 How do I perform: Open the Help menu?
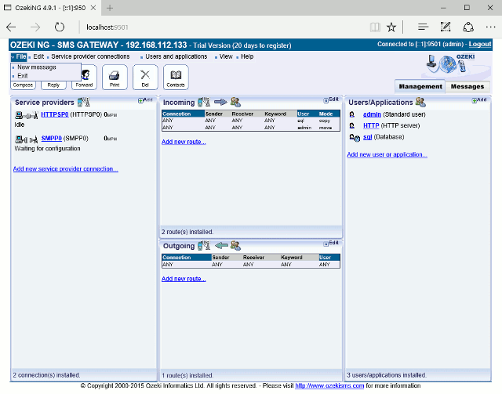247,56
